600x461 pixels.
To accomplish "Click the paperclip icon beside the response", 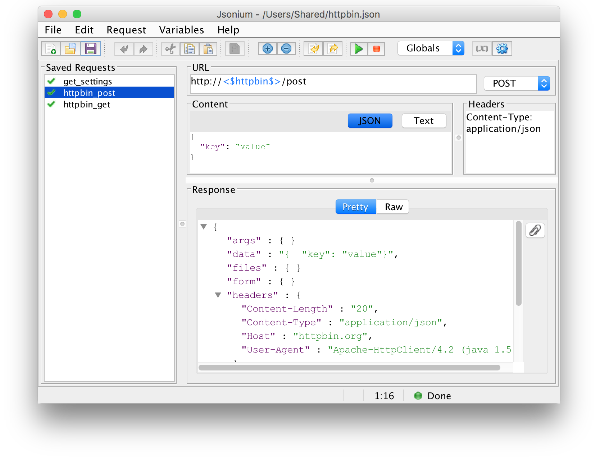I will [535, 230].
